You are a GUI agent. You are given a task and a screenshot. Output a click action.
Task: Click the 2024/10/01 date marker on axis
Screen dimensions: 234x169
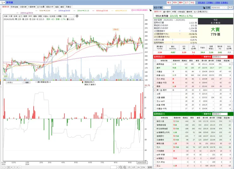click(x=142, y=162)
